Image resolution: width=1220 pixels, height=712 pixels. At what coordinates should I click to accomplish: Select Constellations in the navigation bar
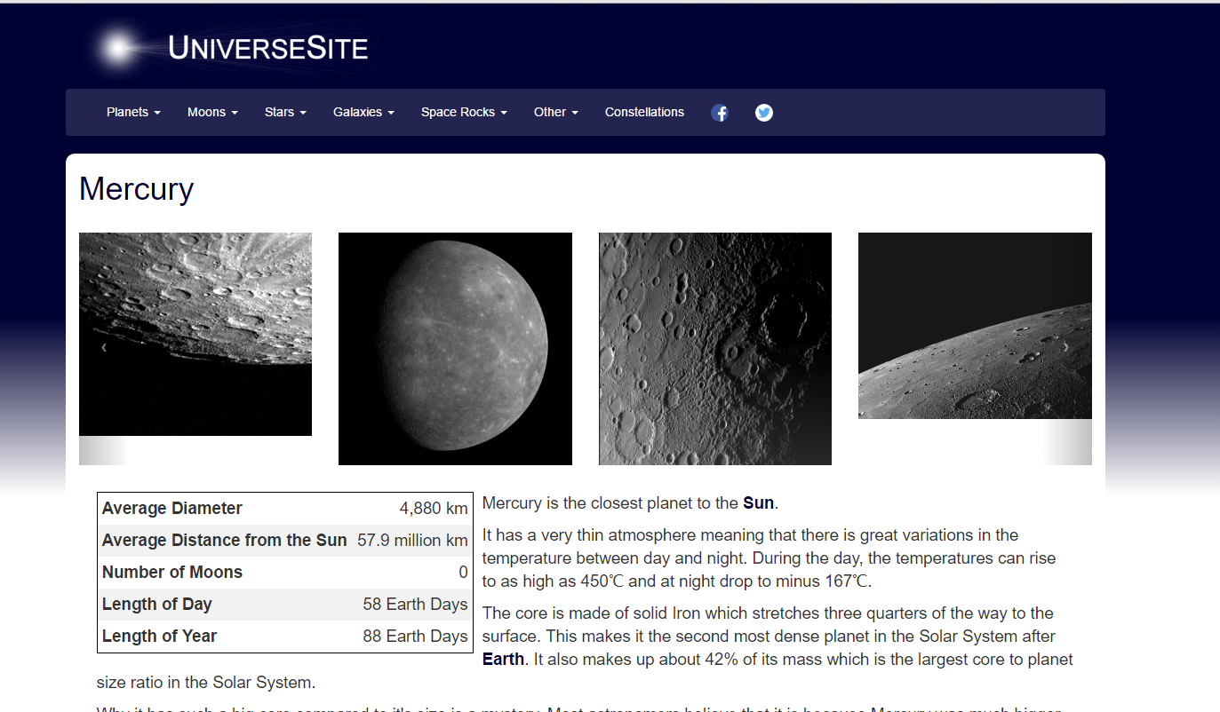tap(644, 112)
